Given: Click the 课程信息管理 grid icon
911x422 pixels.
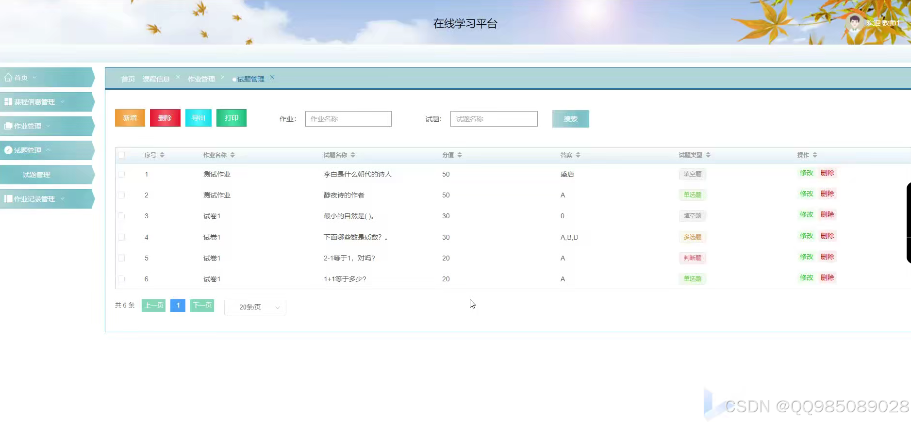Looking at the screenshot, I should pyautogui.click(x=8, y=102).
